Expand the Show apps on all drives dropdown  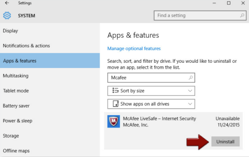(x=151, y=104)
